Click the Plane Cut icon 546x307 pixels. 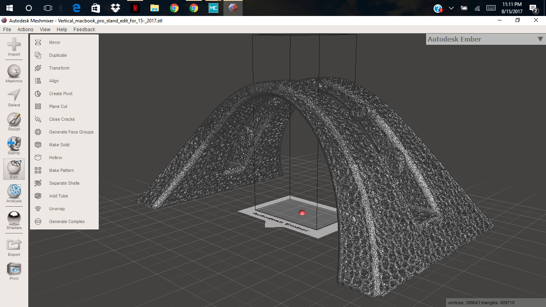coord(38,106)
